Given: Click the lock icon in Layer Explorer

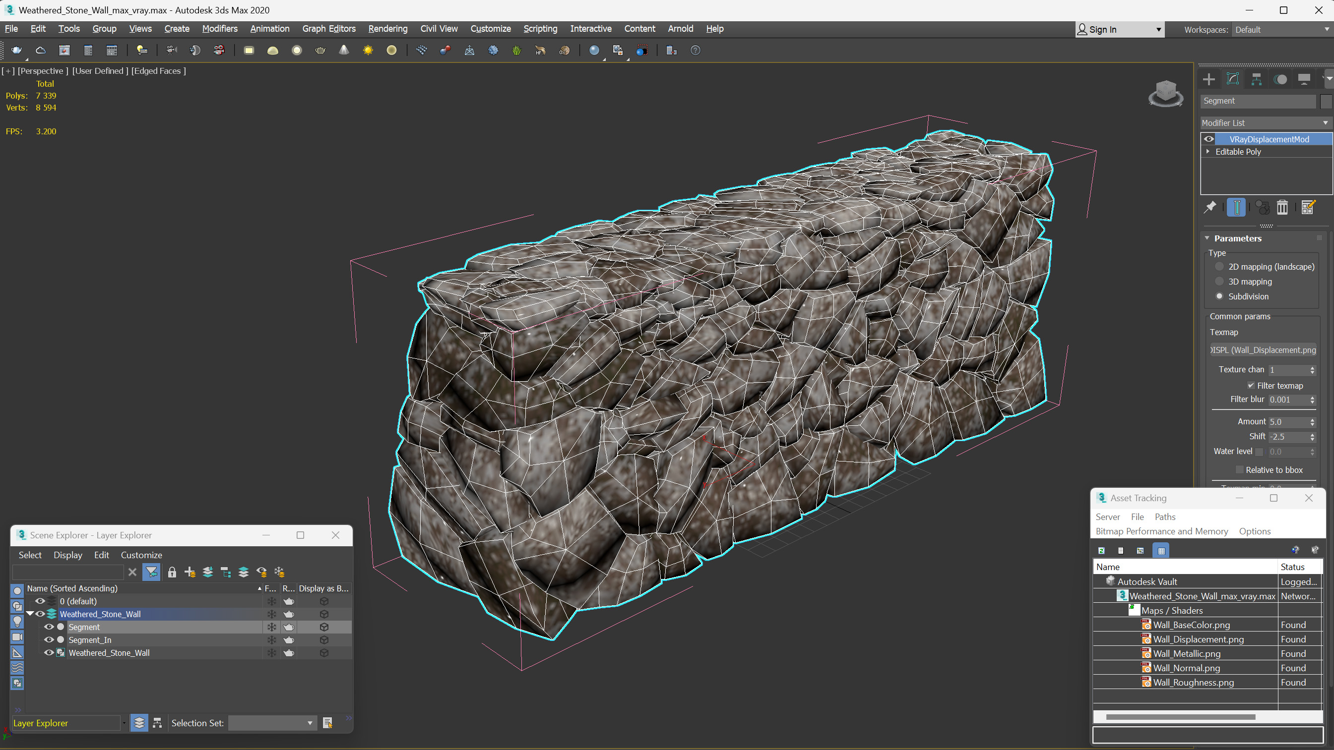Looking at the screenshot, I should 172,572.
